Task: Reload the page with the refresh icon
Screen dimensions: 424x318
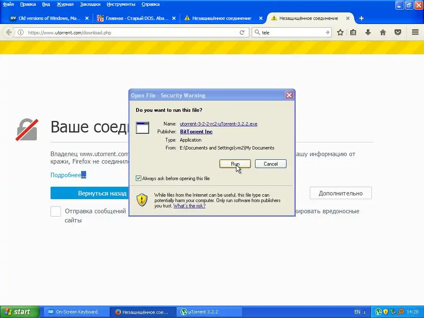Action: pyautogui.click(x=242, y=32)
